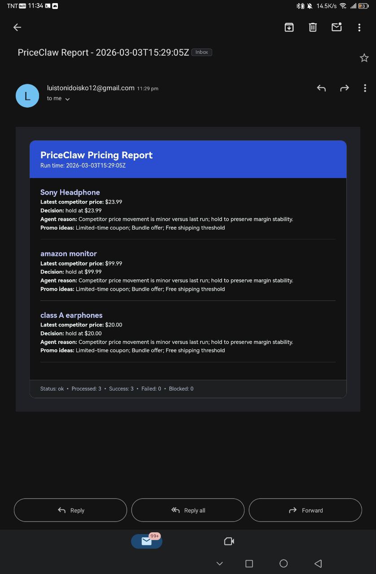Mark the email as unread
The width and height of the screenshot is (376, 574).
point(336,27)
